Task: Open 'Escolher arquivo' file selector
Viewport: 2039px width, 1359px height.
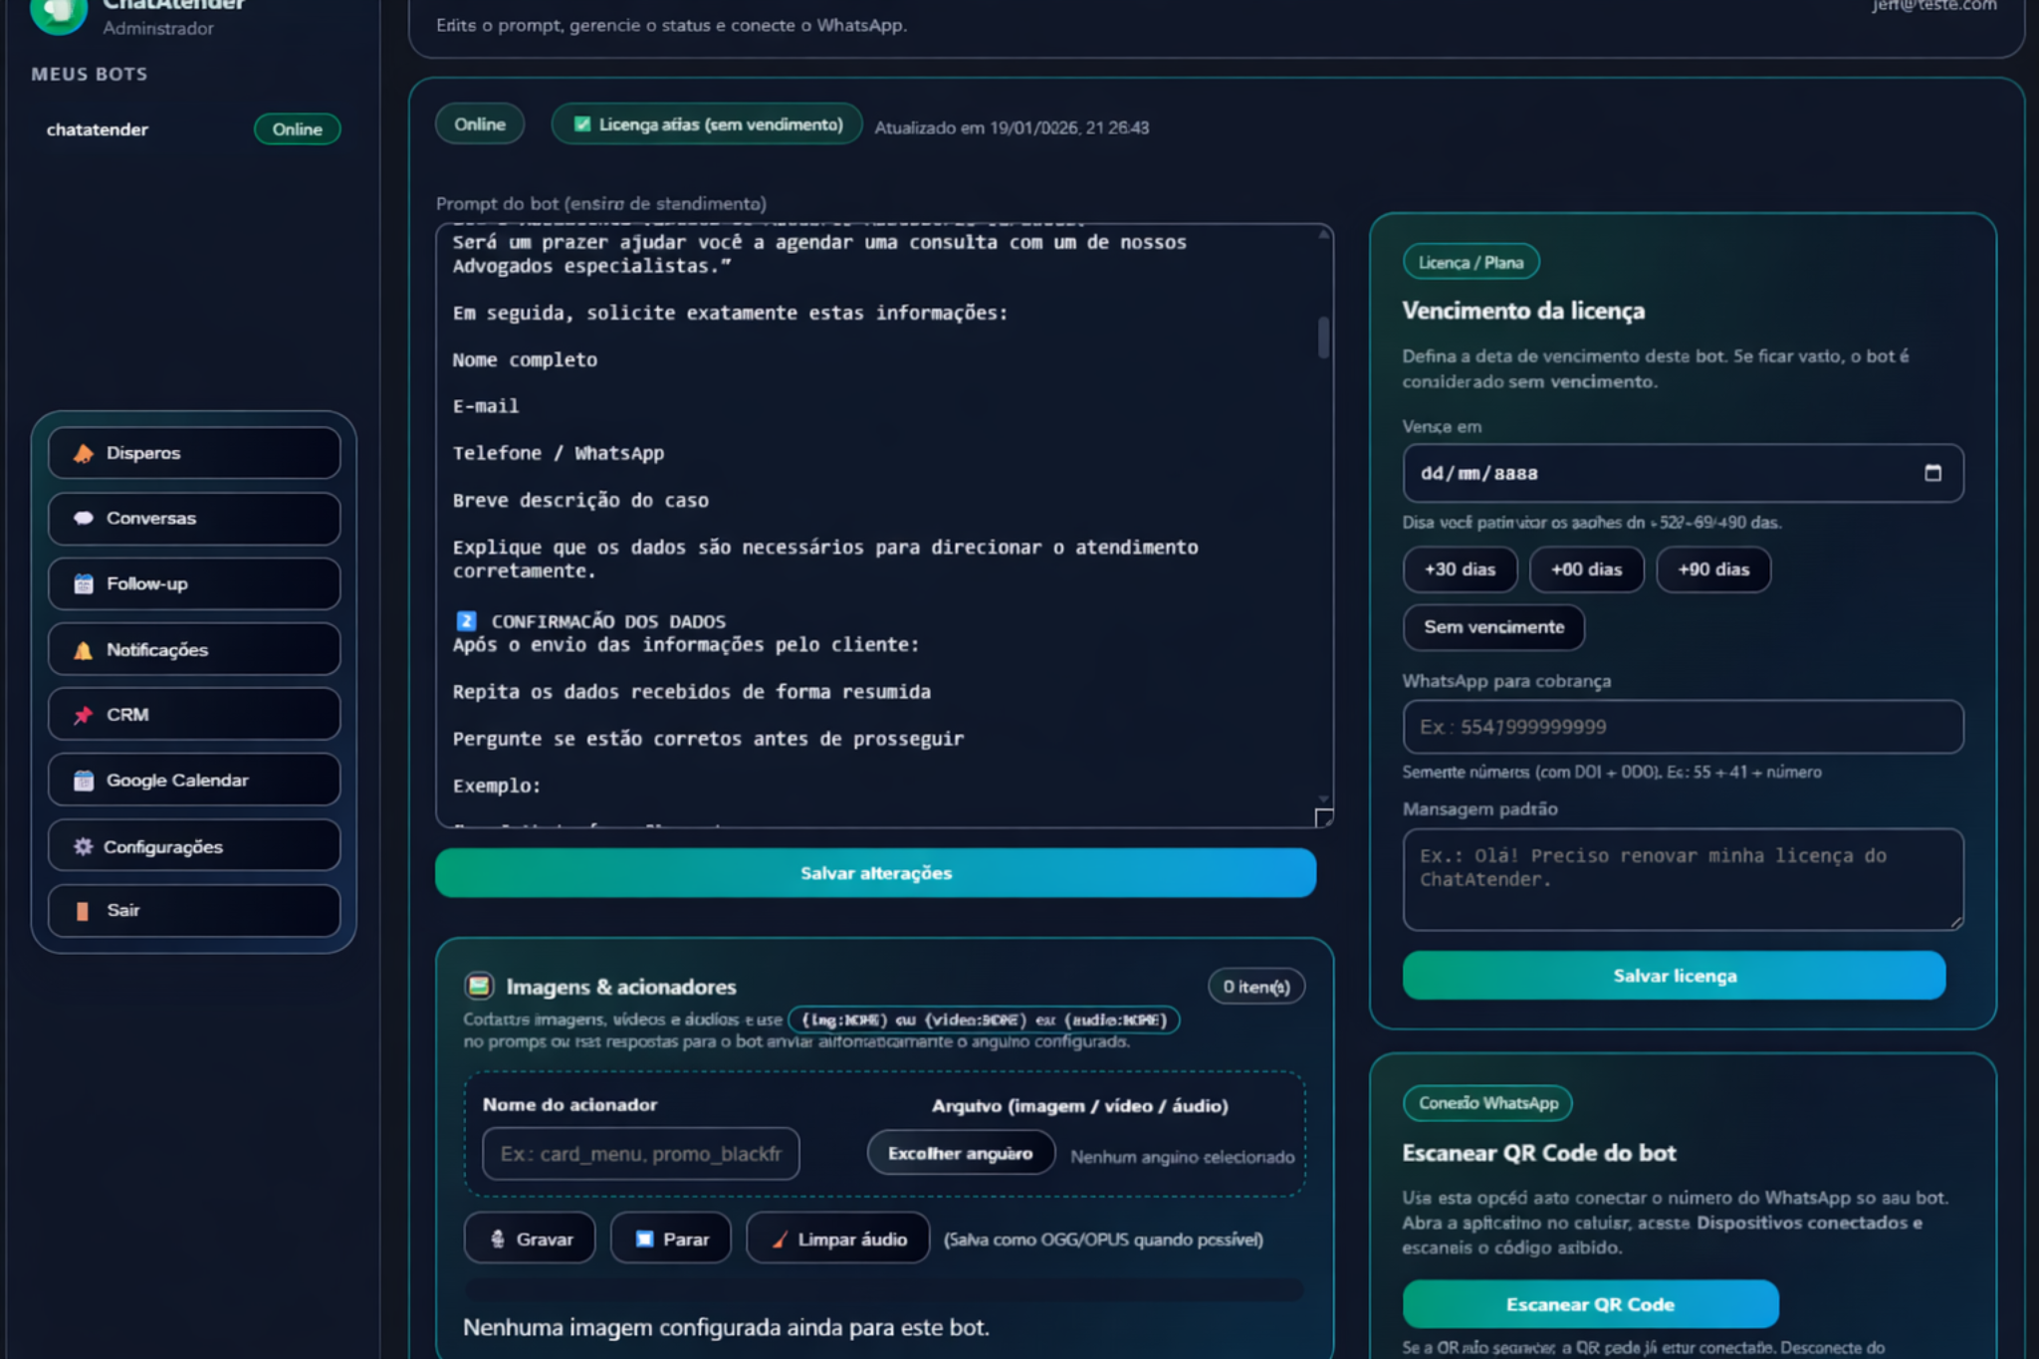Action: click(959, 1152)
